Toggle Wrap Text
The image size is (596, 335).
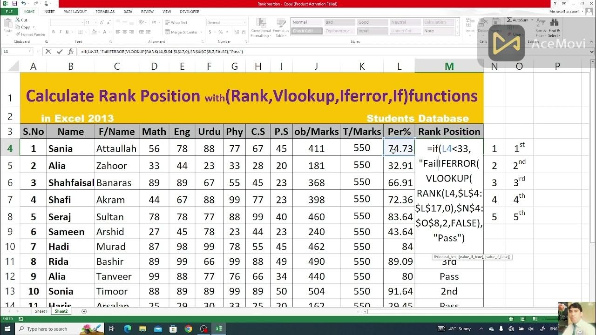(176, 22)
